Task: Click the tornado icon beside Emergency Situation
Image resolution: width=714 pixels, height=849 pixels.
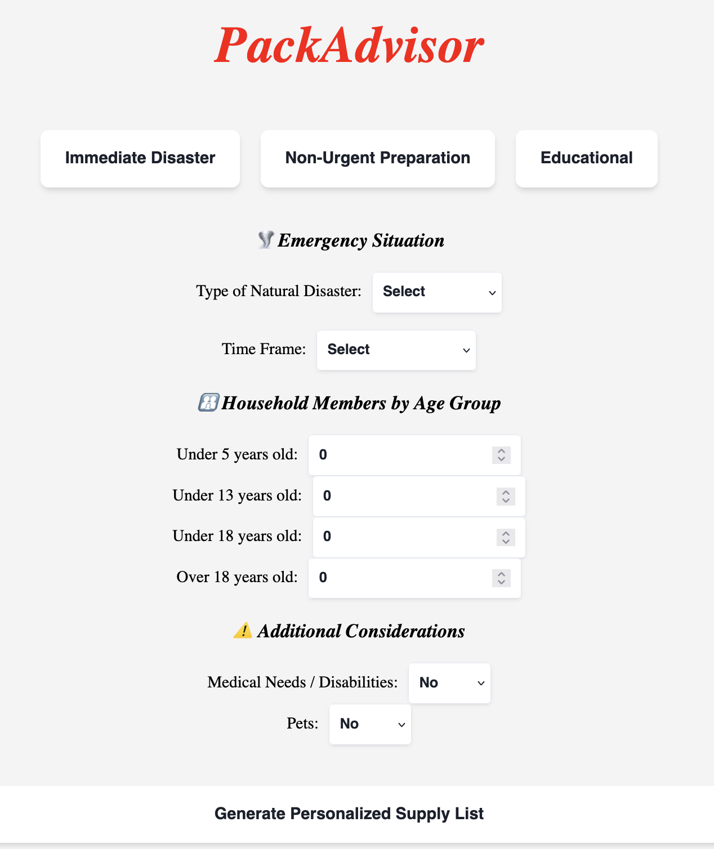Action: tap(265, 240)
